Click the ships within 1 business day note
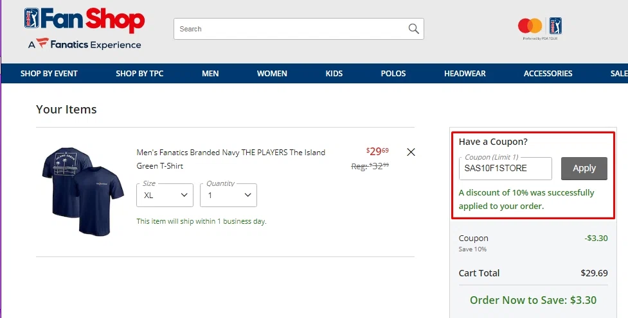Image resolution: width=628 pixels, height=318 pixels. 201,221
